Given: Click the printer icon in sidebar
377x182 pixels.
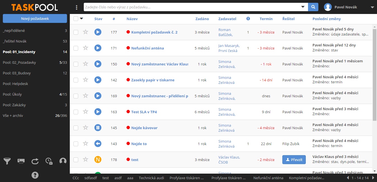Looking at the screenshot, I should 21,161.
